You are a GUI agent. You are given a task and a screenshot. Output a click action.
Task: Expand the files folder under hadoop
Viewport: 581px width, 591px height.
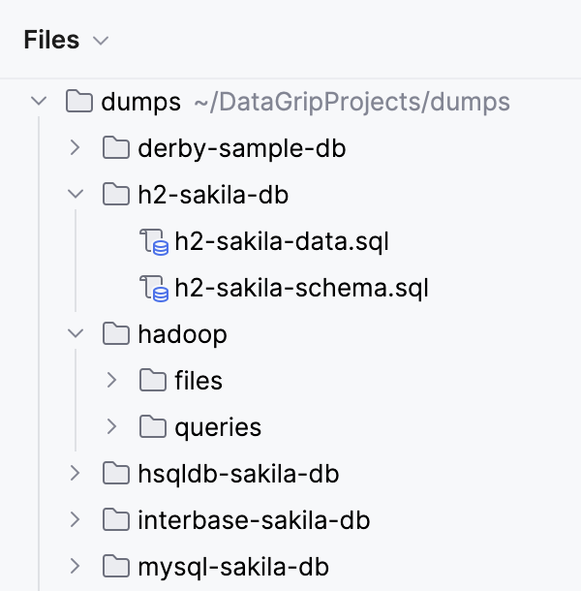tap(112, 380)
